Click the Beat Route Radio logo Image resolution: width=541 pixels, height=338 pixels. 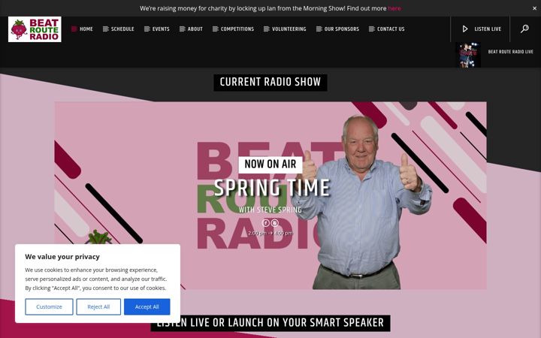tap(35, 29)
